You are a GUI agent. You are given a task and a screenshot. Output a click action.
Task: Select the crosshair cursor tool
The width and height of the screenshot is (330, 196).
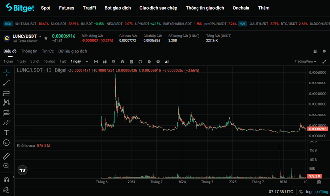click(x=6, y=73)
